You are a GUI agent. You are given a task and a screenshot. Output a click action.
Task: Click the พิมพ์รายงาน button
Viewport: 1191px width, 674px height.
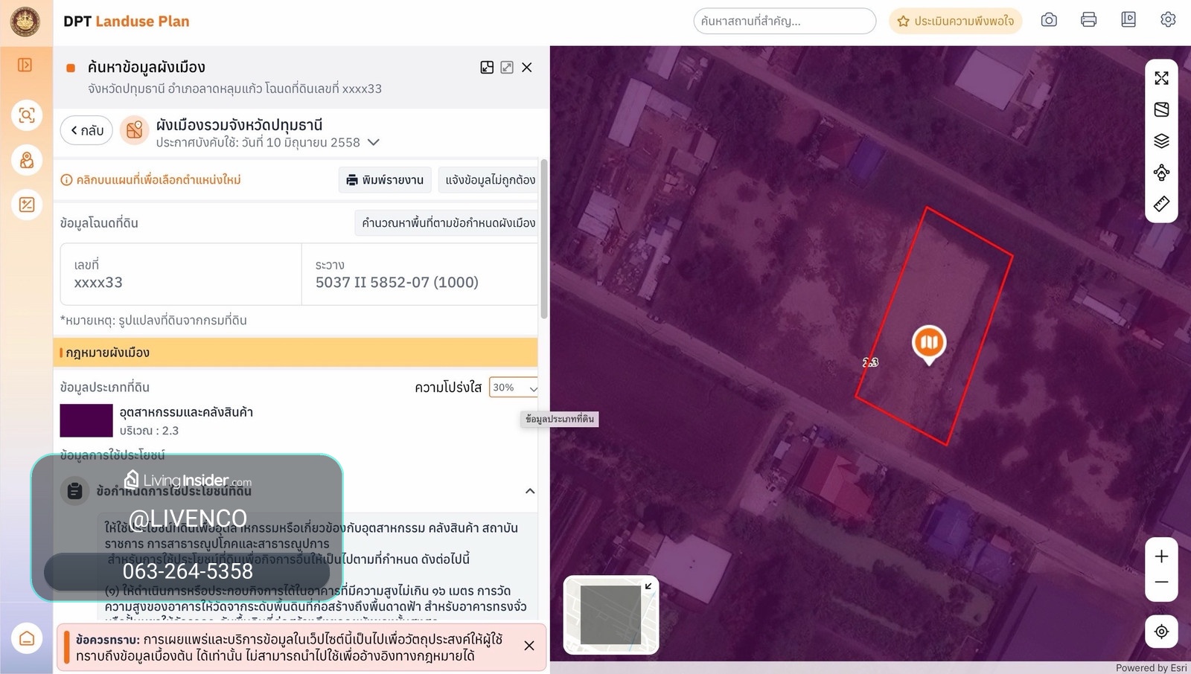[x=385, y=180]
